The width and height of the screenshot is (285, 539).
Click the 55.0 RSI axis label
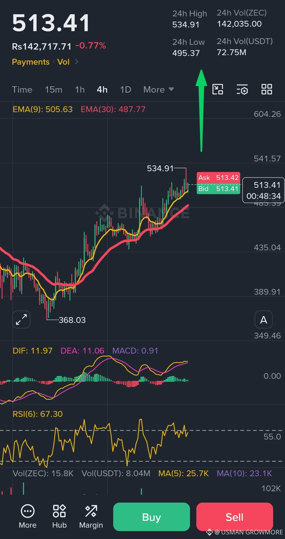tap(272, 437)
